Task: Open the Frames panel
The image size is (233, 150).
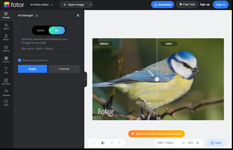Action: (x=6, y=59)
